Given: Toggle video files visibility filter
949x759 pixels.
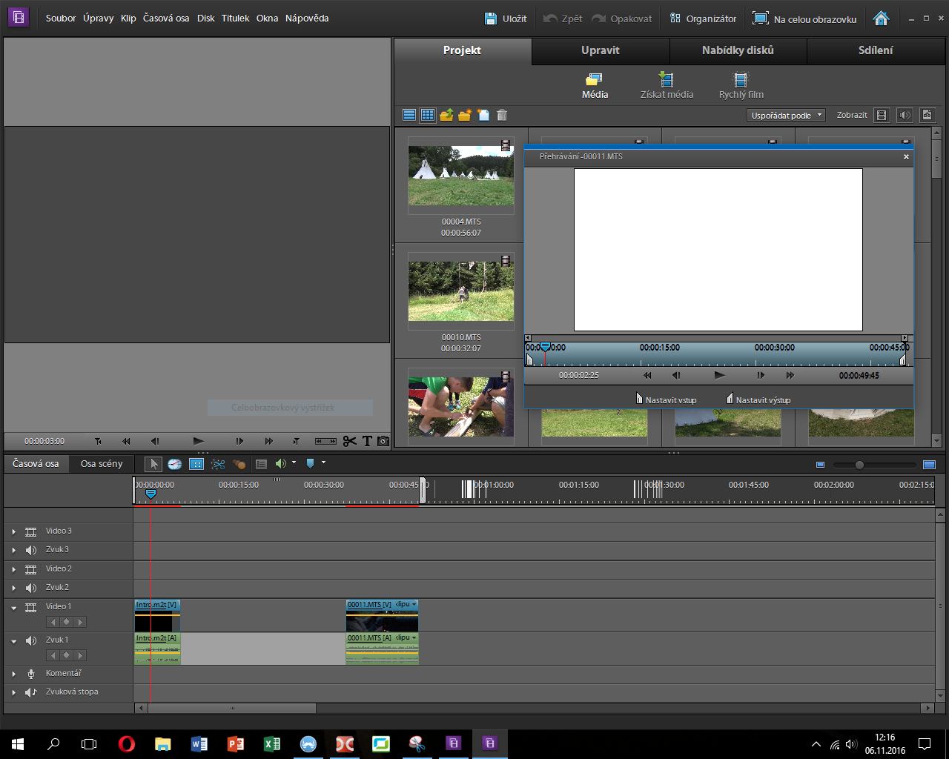Looking at the screenshot, I should click(x=882, y=115).
